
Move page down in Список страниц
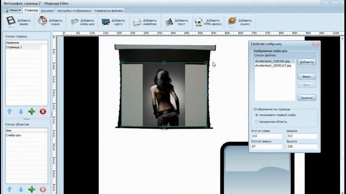pyautogui.click(x=21, y=112)
